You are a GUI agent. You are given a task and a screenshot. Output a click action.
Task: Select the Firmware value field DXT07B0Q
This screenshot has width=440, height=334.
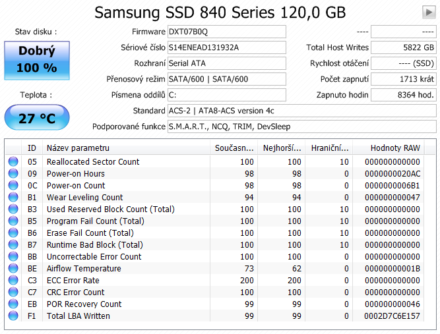(x=226, y=32)
